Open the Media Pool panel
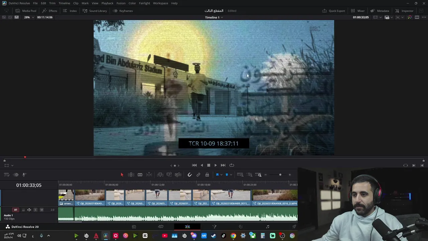The height and width of the screenshot is (241, 428). [x=26, y=11]
